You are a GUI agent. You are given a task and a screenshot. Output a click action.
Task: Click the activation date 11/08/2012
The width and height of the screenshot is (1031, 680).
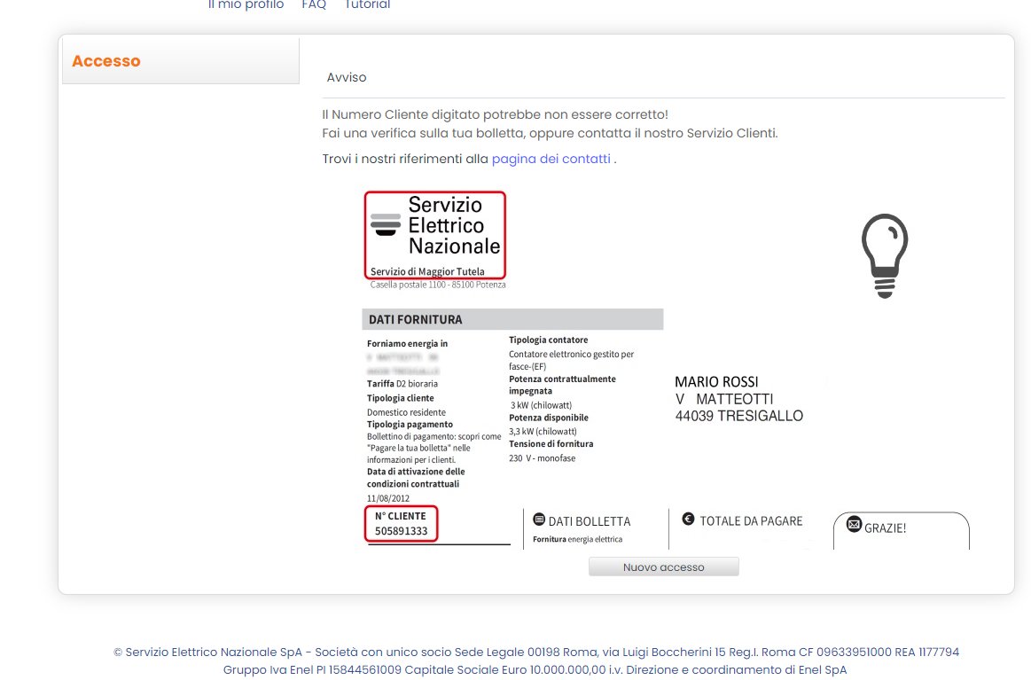[388, 498]
